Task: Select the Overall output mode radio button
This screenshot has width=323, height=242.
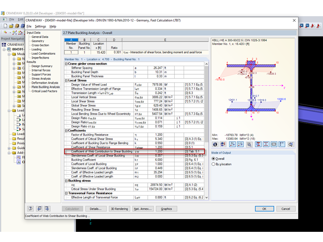Action: [213, 159]
